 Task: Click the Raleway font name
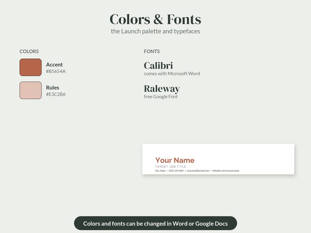(x=162, y=89)
